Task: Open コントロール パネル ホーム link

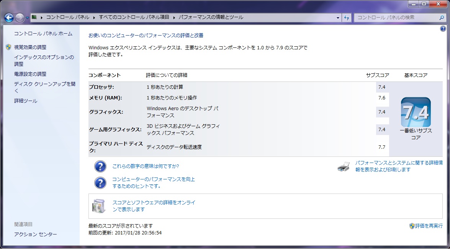Action: click(x=43, y=34)
